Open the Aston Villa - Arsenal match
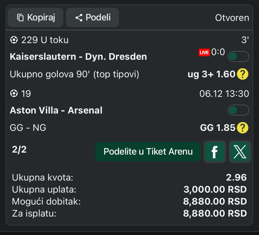The height and width of the screenshot is (235, 259). tap(56, 110)
